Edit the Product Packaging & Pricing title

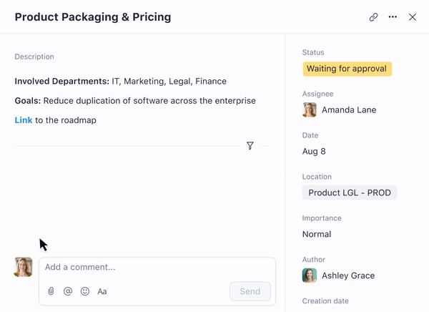93,17
